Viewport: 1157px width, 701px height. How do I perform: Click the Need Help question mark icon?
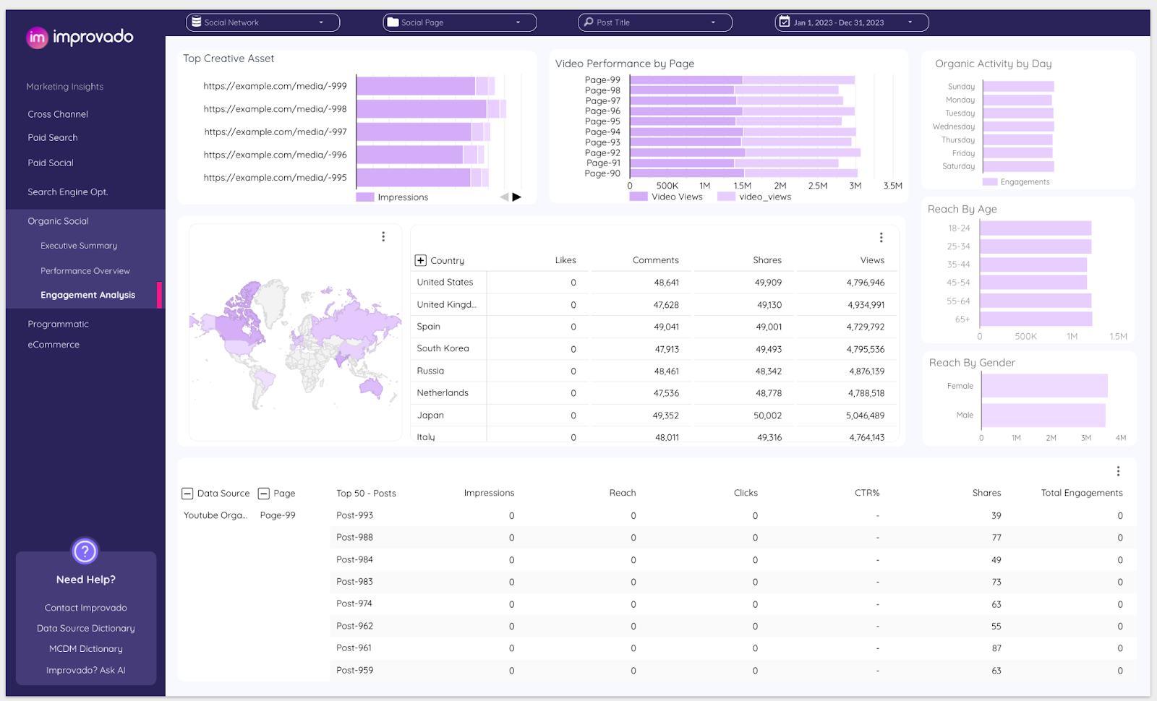pyautogui.click(x=85, y=551)
